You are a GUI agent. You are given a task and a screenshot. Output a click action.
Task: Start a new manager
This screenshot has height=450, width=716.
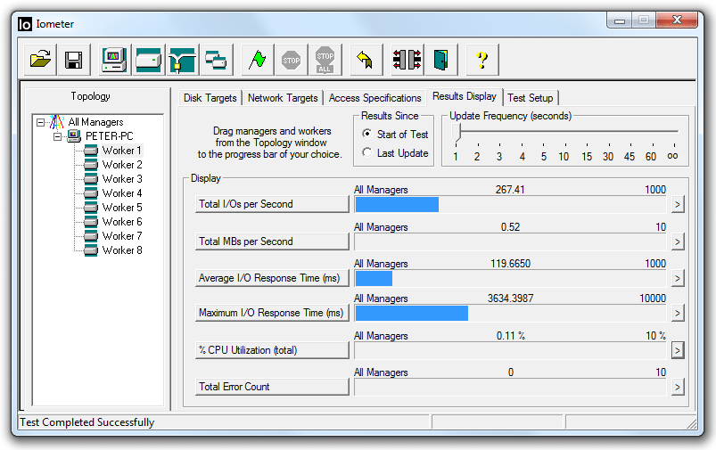point(115,60)
